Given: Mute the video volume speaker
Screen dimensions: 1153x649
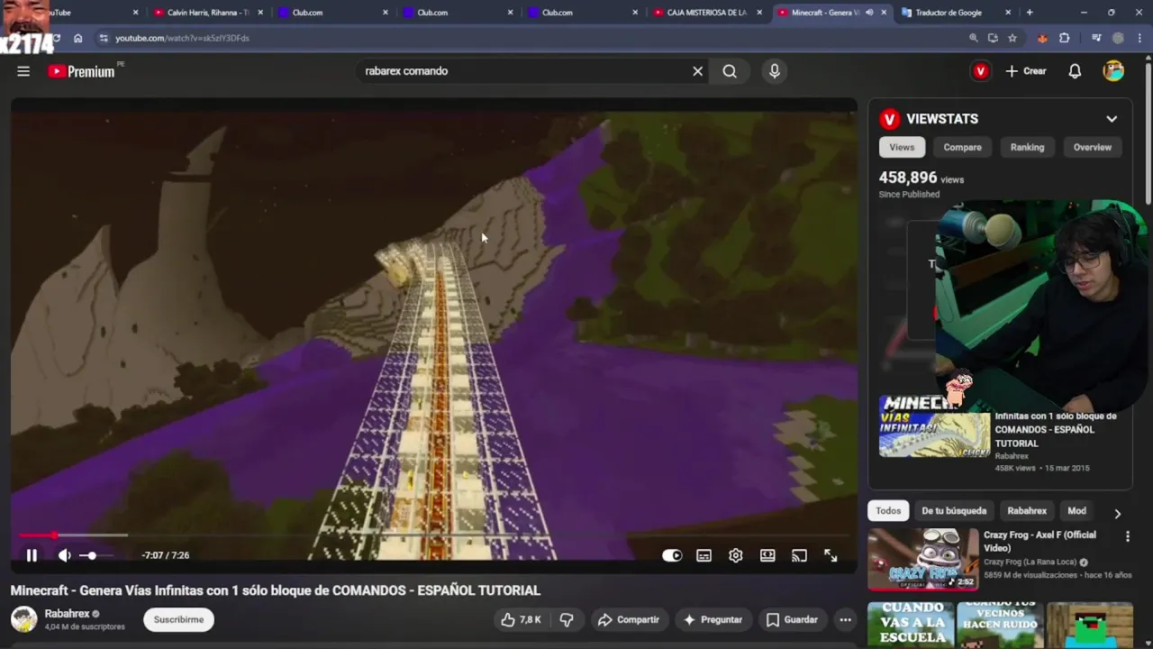Looking at the screenshot, I should tap(64, 555).
